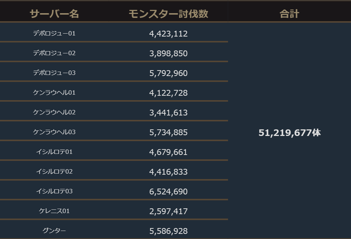Click the サーバー名 column header

54,14
